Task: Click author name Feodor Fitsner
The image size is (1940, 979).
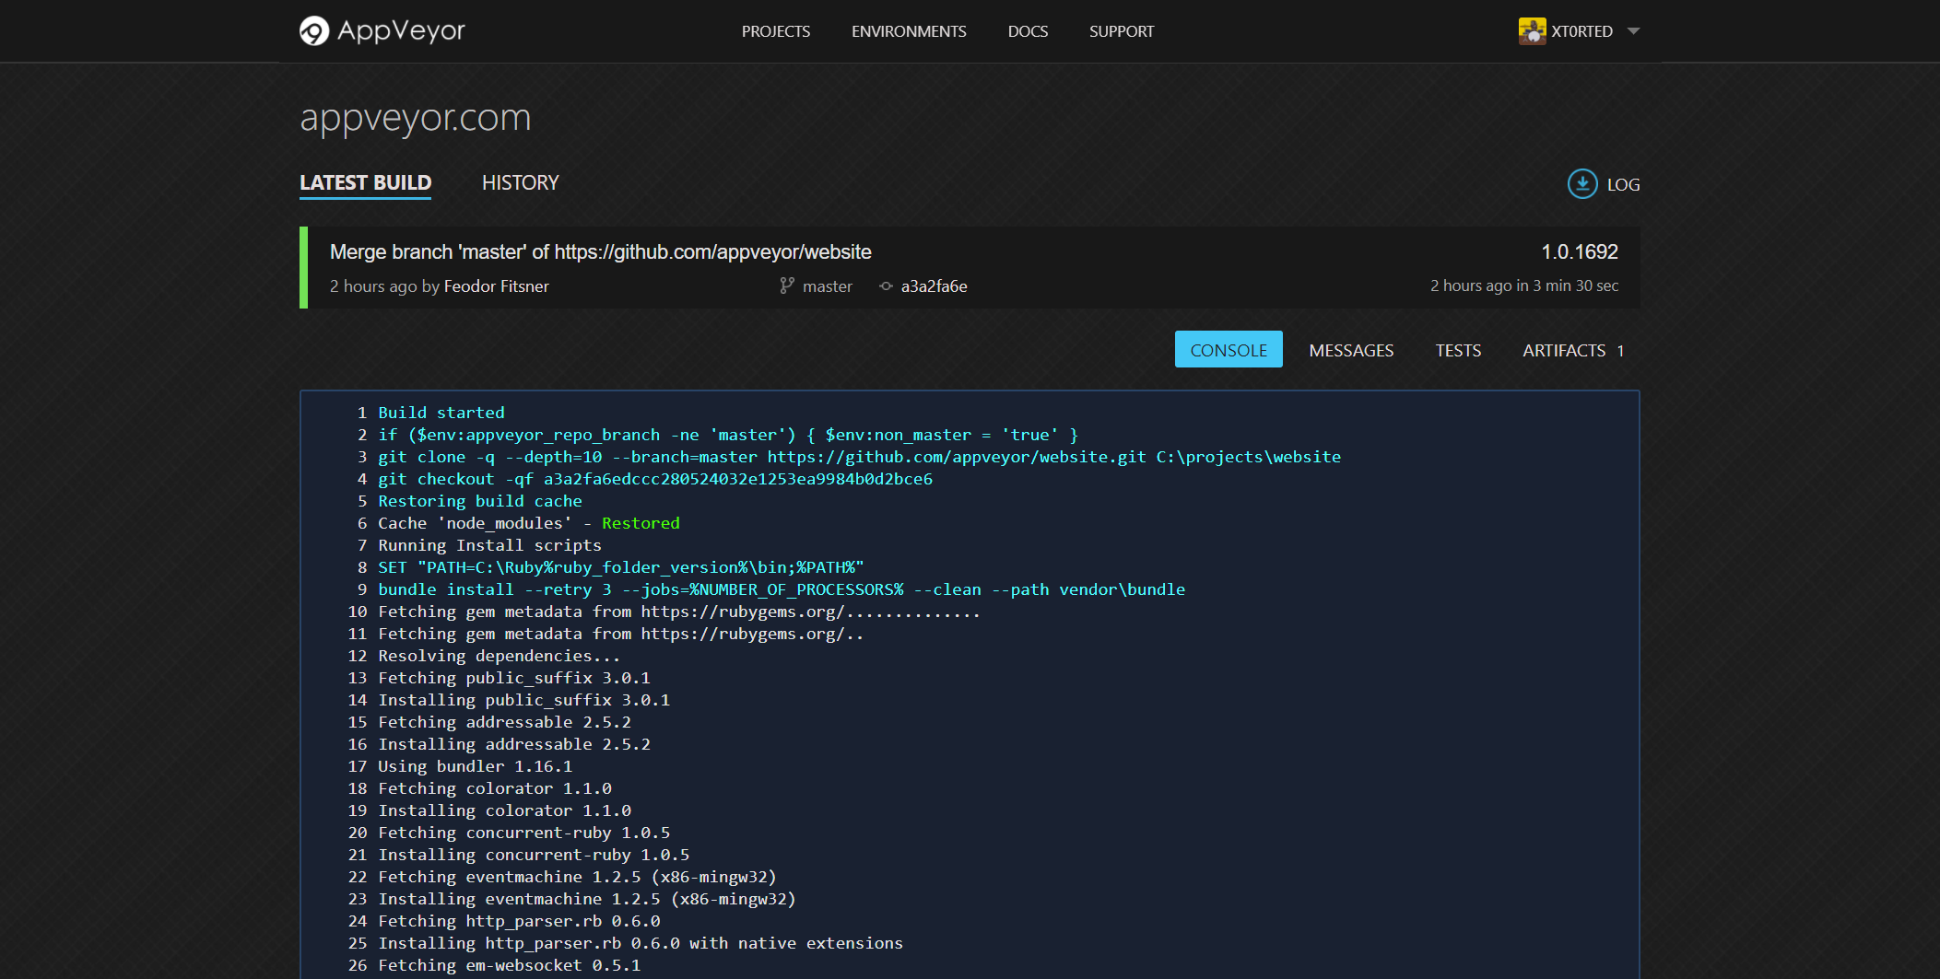Action: click(x=497, y=286)
